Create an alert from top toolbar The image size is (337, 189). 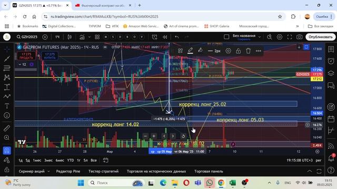coord(154,37)
